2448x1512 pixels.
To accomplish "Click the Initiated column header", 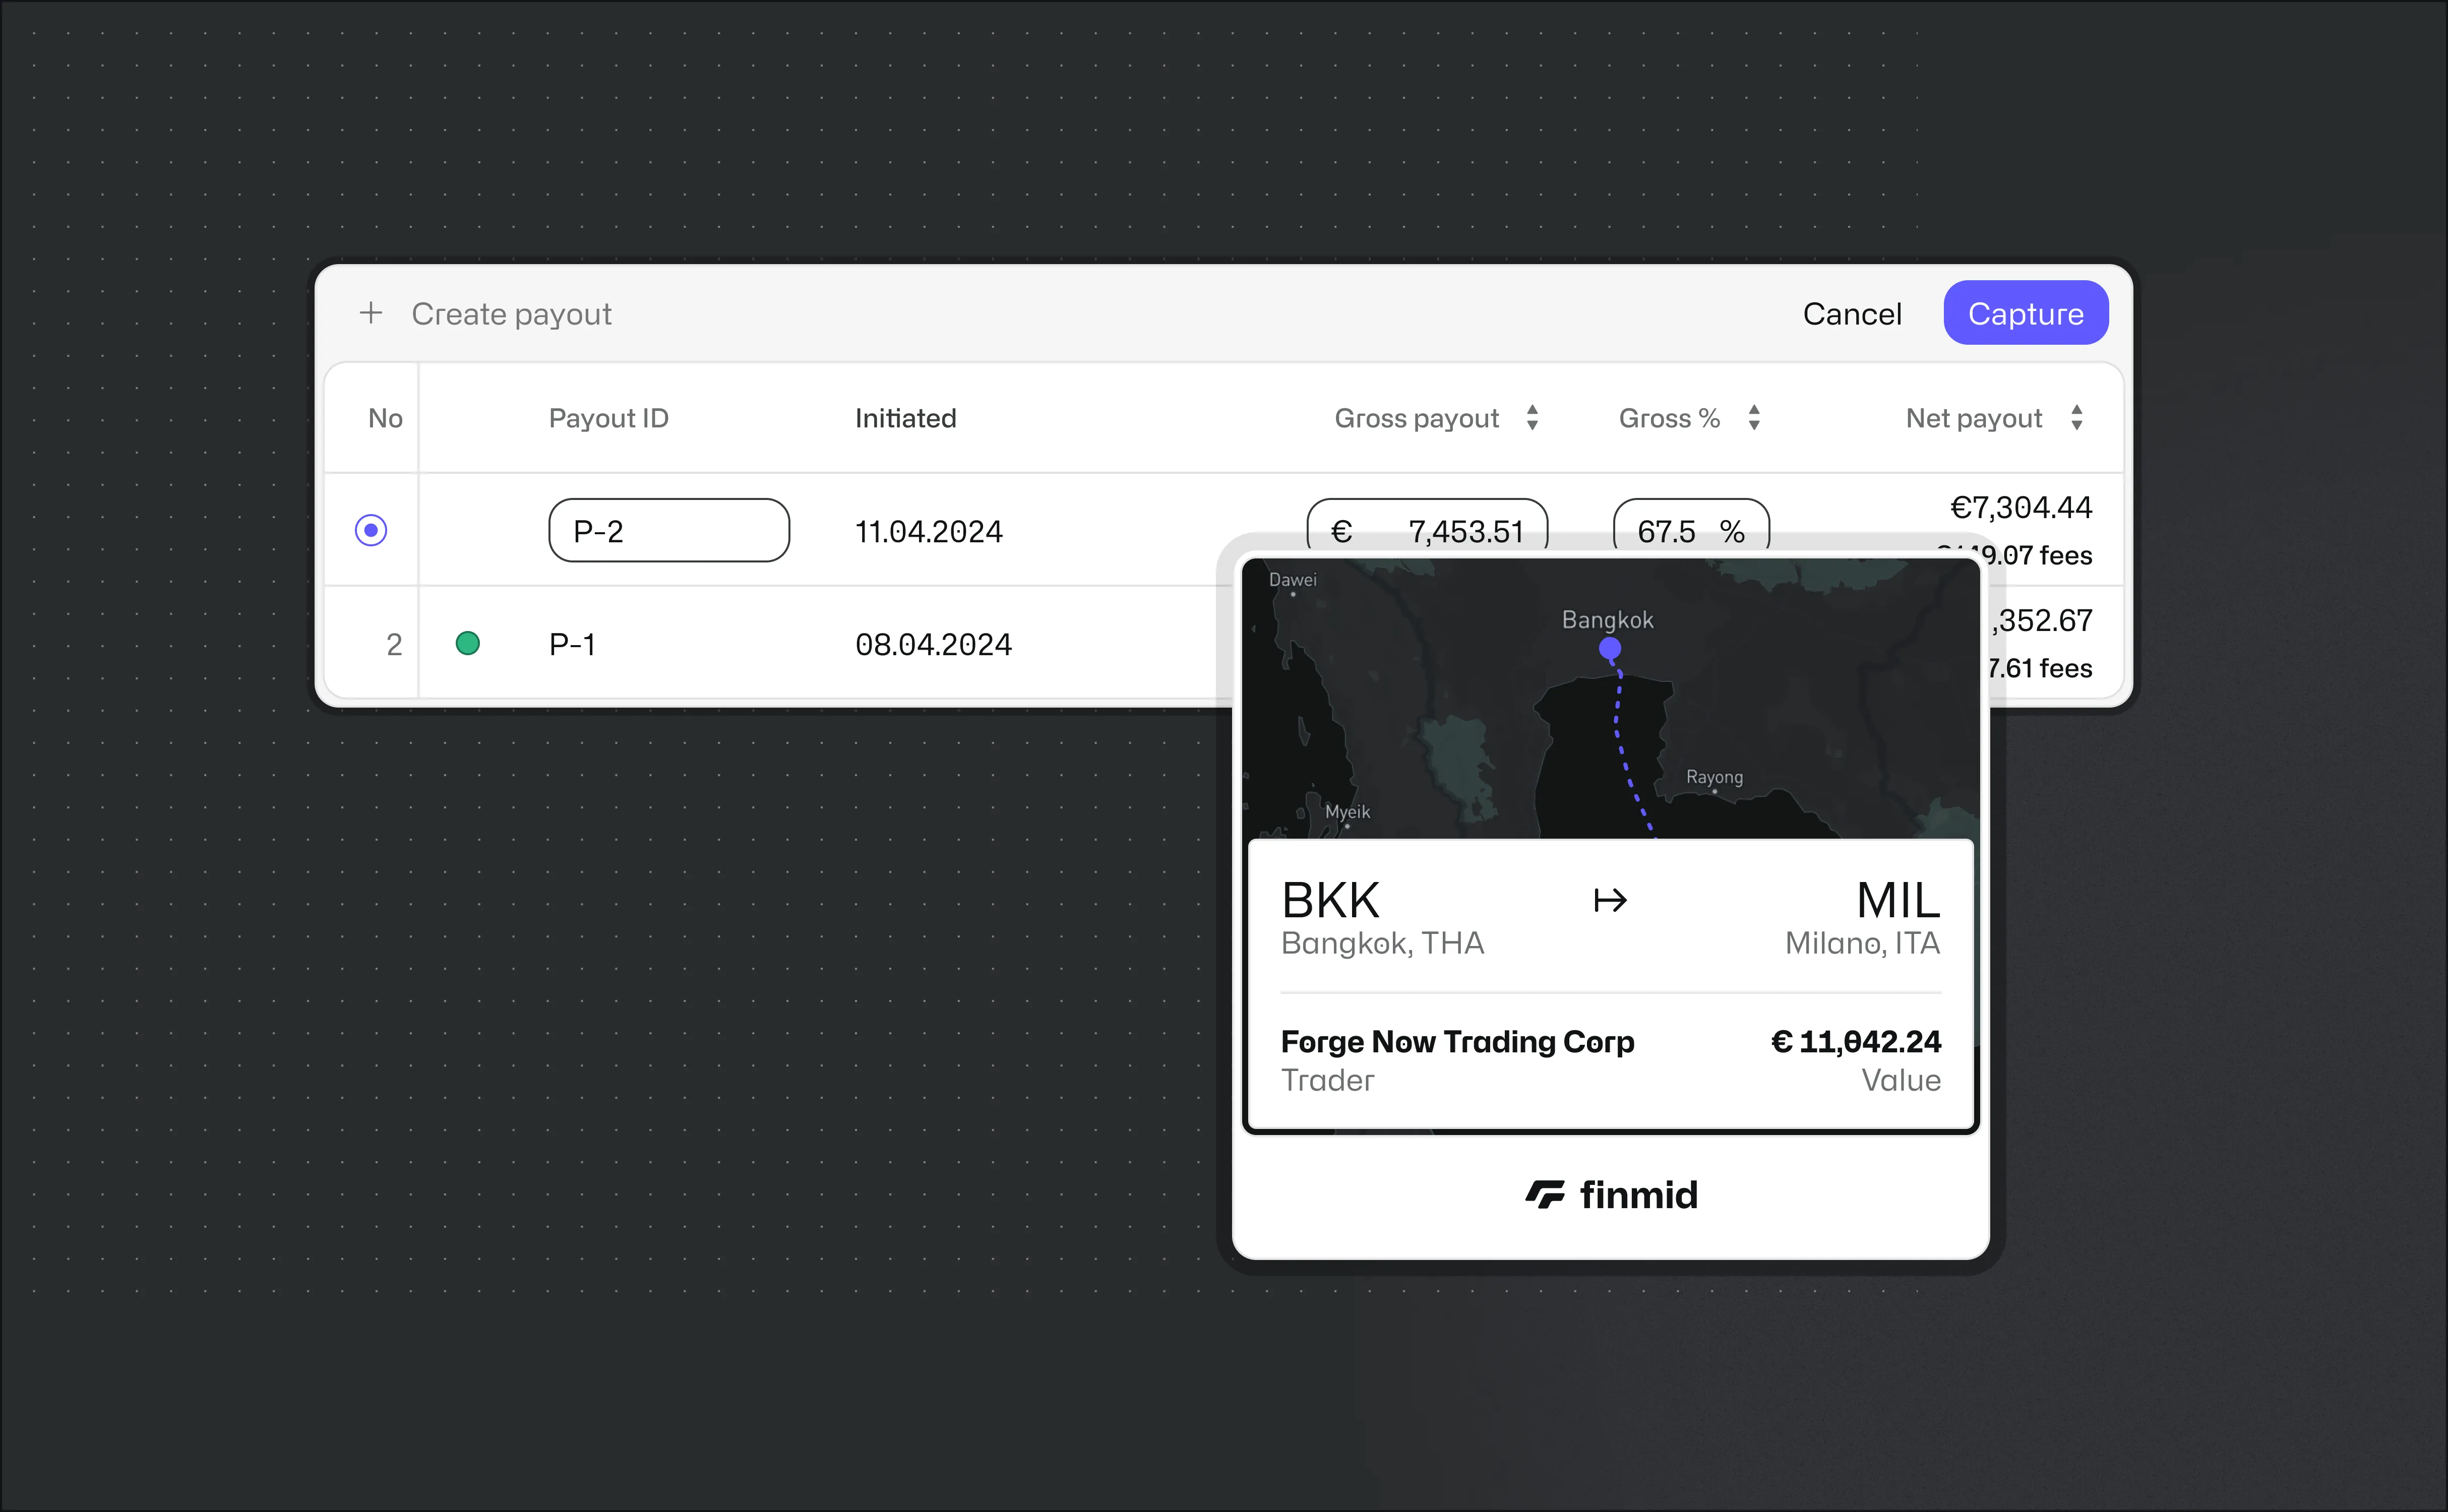I will tap(905, 418).
